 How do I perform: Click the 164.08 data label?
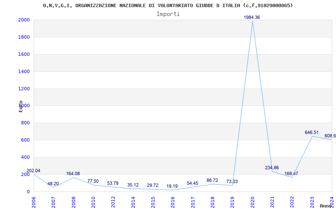[x=73, y=173]
